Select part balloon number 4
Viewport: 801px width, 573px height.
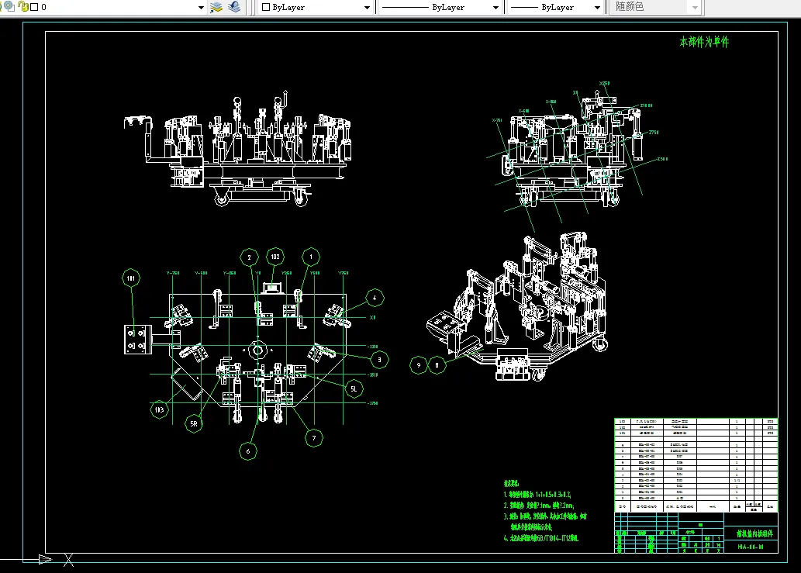click(375, 298)
